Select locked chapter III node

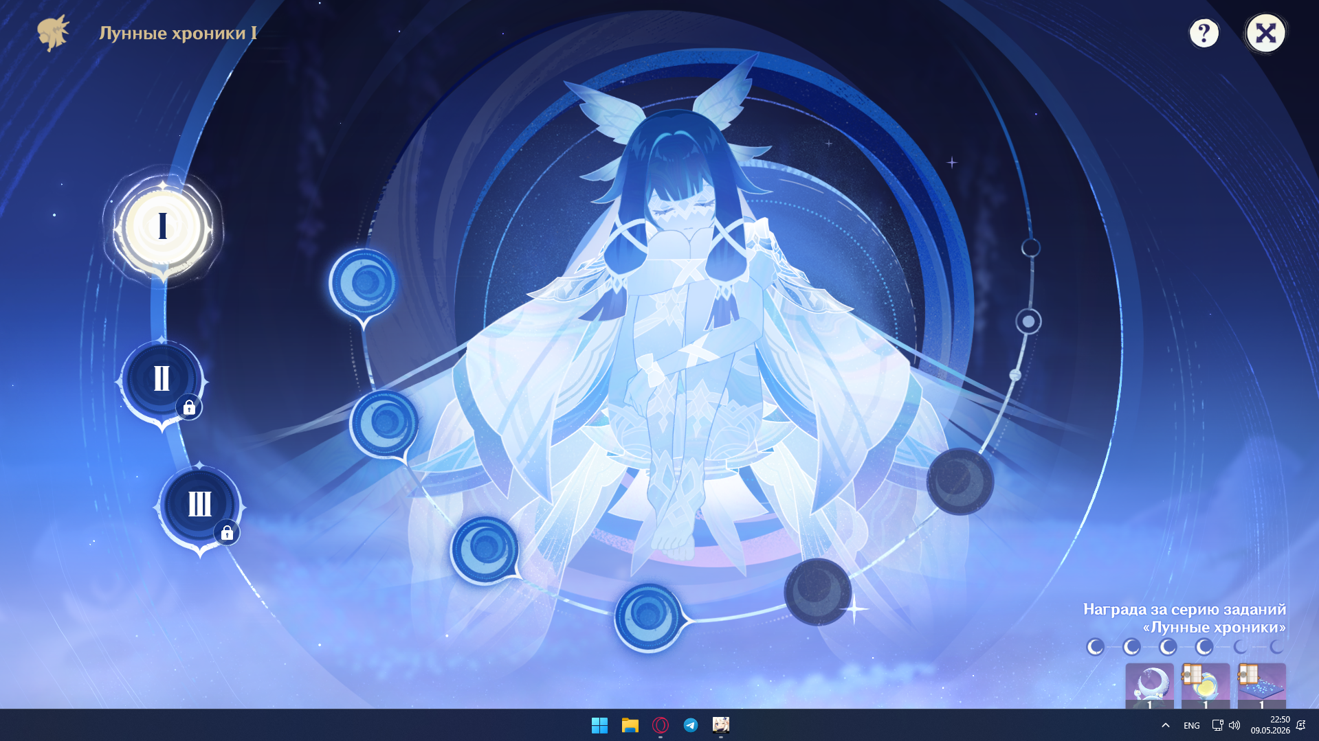click(x=200, y=505)
